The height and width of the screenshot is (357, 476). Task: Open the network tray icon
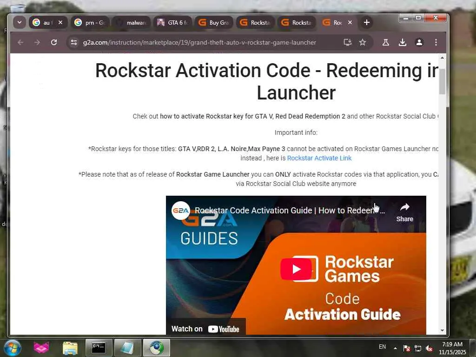point(418,348)
